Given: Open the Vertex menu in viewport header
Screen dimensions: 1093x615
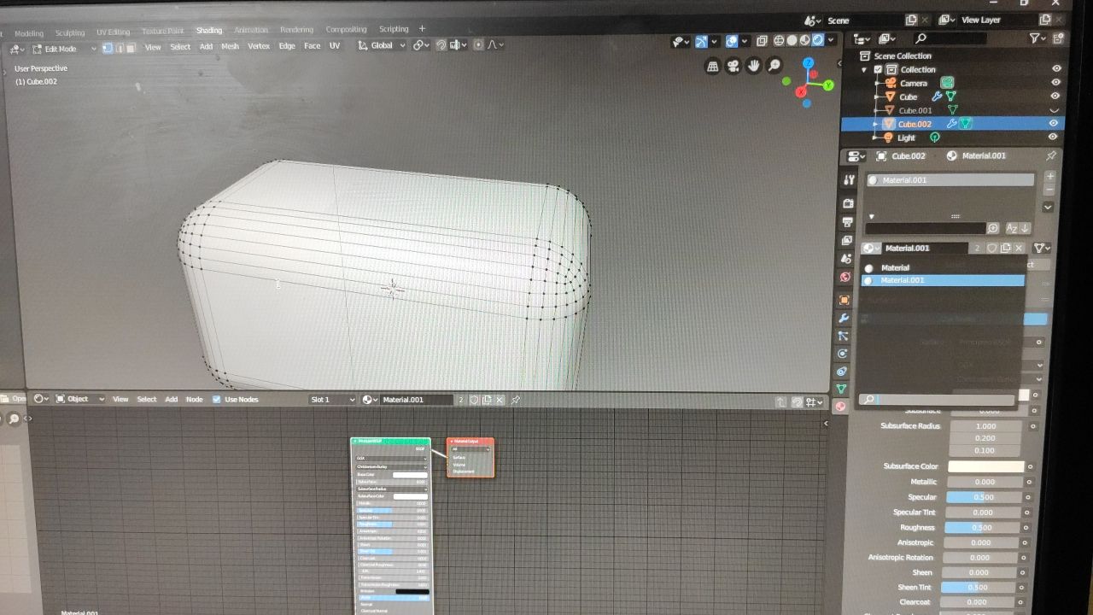Looking at the screenshot, I should (x=258, y=46).
